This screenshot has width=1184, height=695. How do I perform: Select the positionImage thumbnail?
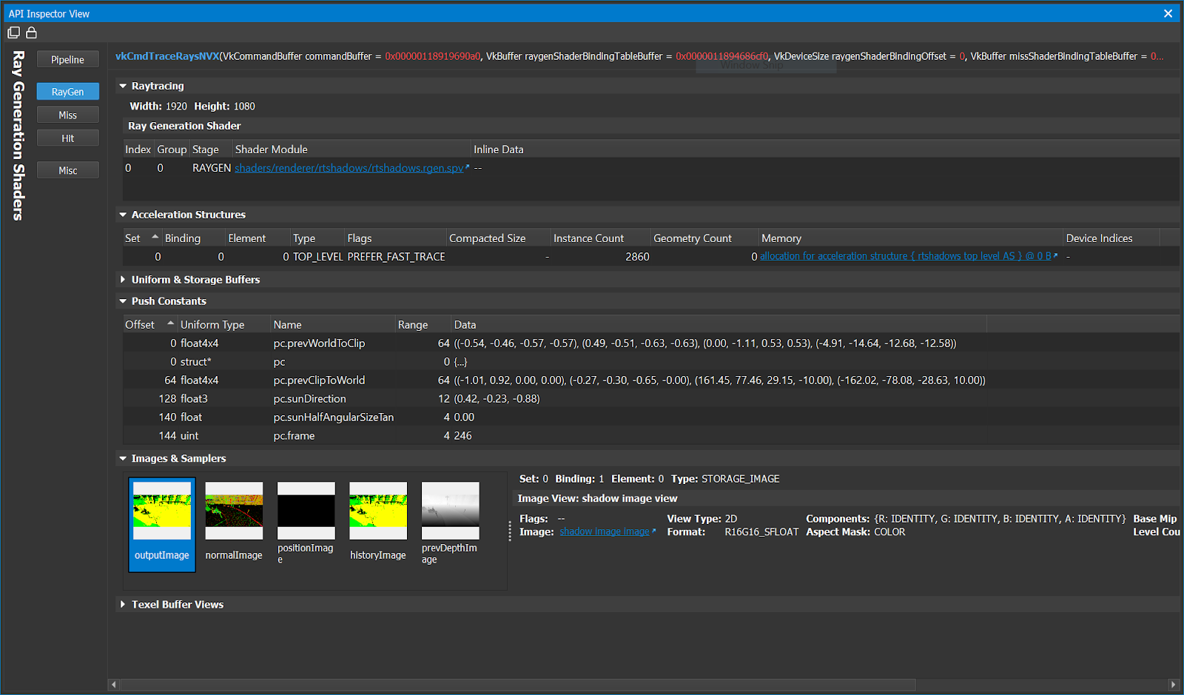click(x=306, y=525)
